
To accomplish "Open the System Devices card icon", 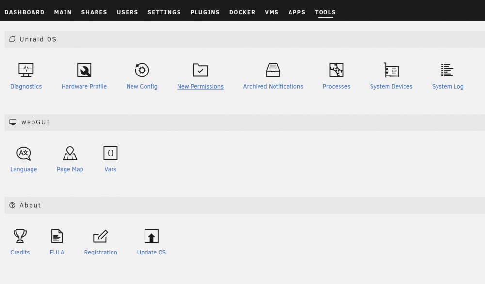I will [391, 70].
